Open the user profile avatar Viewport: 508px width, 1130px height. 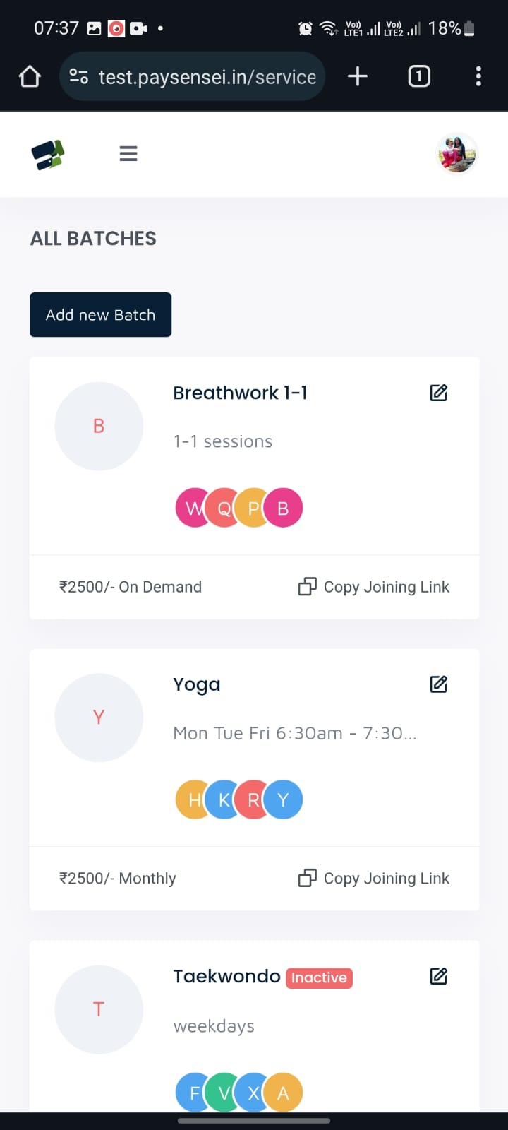pos(456,153)
